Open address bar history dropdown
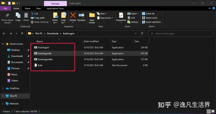Screen dimensions: 216x114 tap(136, 34)
